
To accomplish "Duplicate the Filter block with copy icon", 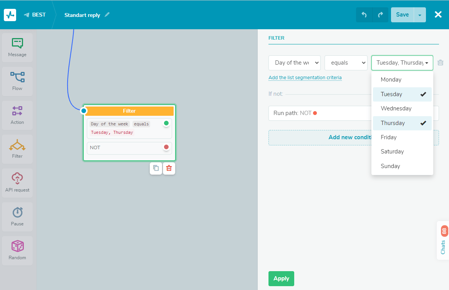I will coord(156,168).
